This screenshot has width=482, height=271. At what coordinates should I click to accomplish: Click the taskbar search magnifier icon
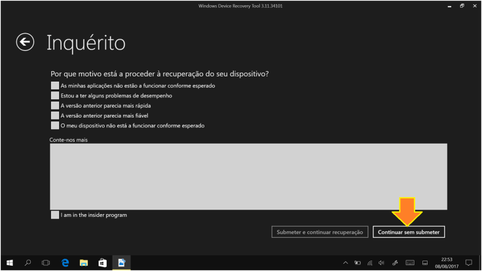coord(28,263)
